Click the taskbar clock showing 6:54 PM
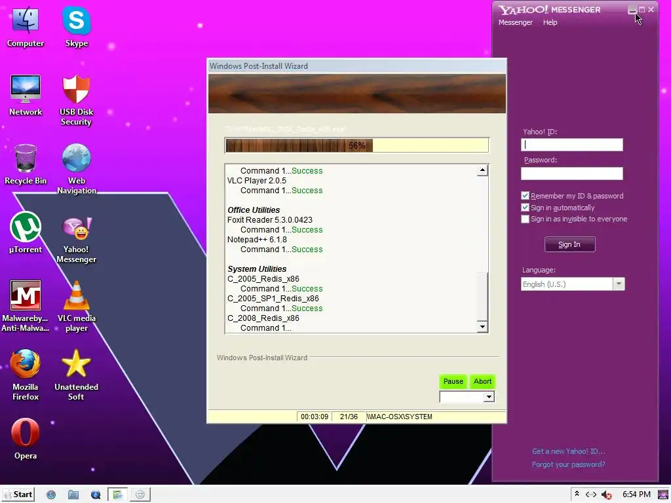 click(x=636, y=494)
